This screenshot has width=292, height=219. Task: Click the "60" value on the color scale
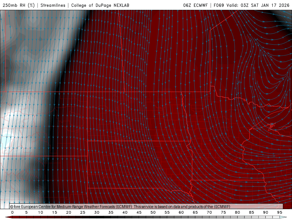(181, 212)
